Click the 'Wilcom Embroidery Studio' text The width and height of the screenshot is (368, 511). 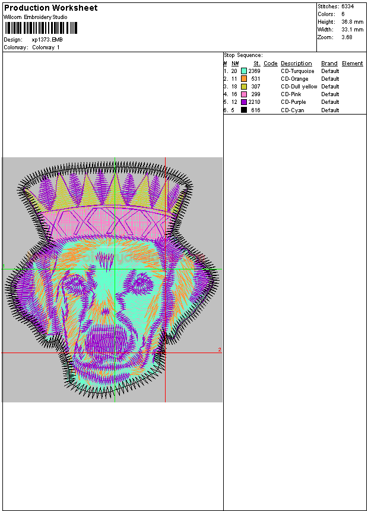point(36,17)
